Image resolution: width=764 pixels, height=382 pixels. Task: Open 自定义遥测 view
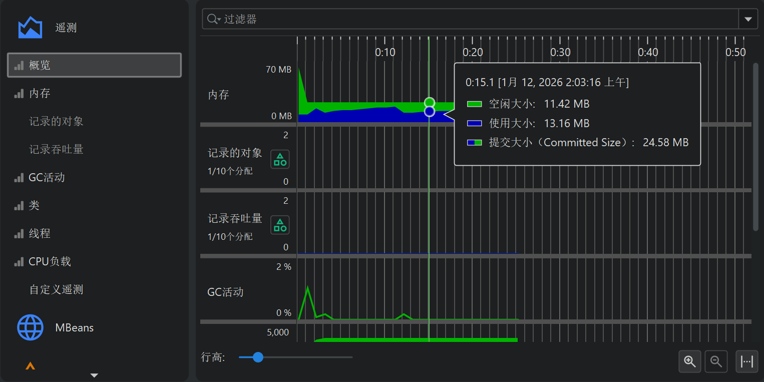56,289
